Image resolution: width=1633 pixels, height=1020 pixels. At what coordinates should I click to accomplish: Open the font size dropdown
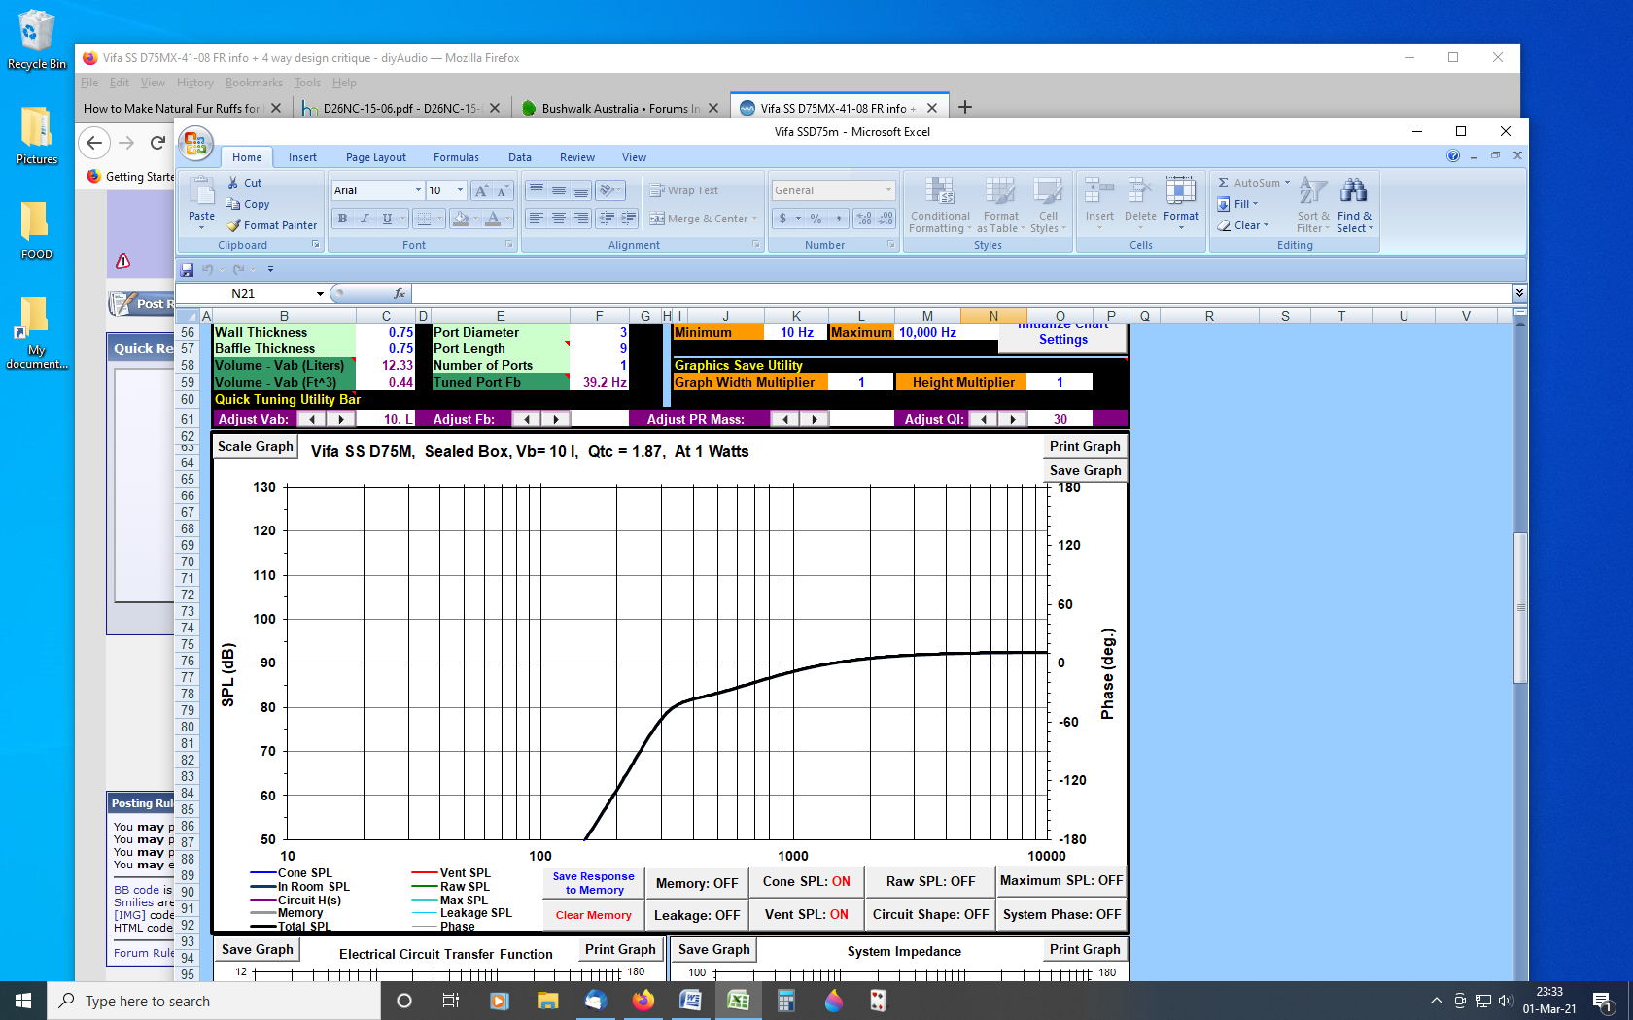tap(461, 190)
